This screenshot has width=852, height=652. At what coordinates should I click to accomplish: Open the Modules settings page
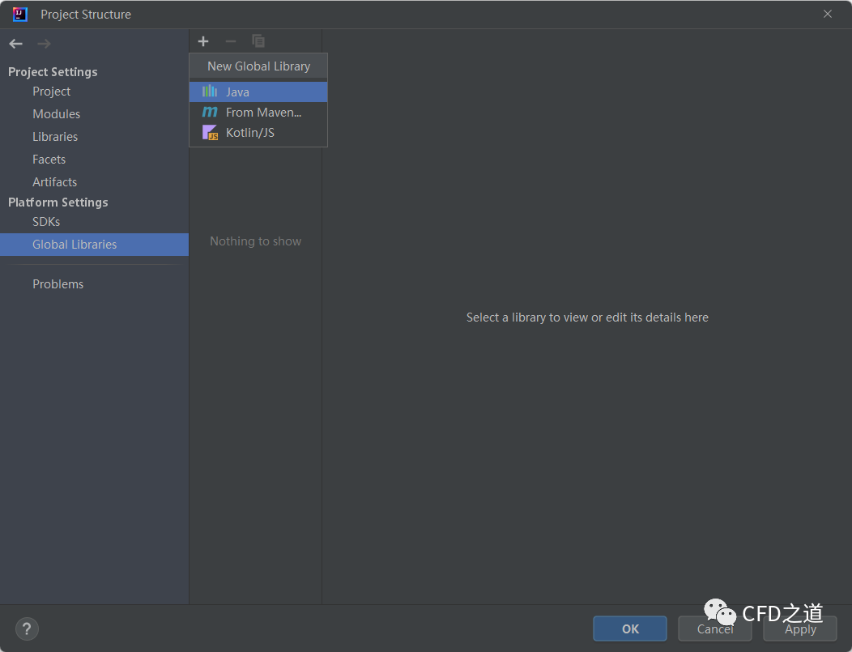[57, 114]
